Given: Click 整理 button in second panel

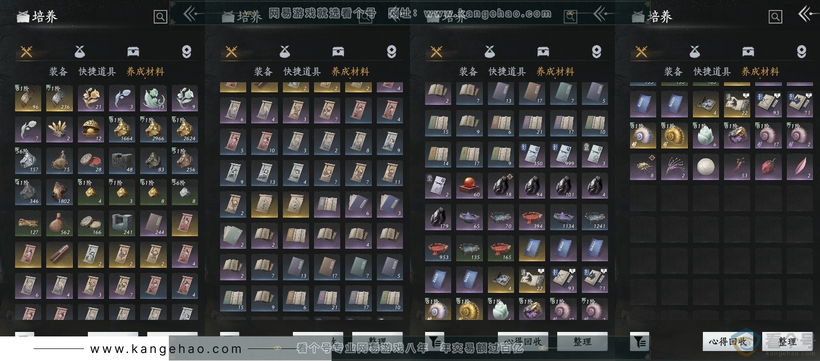Looking at the screenshot, I should 377,341.
